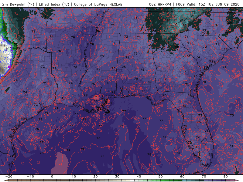Click the 50 tick label on color scale
This screenshot has width=243, height=182.
(161, 177)
